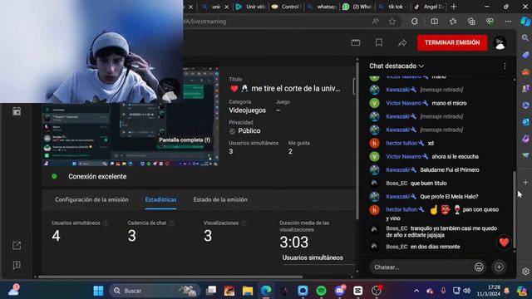Open the Windows Start menu
The image size is (532, 299).
(x=98, y=291)
